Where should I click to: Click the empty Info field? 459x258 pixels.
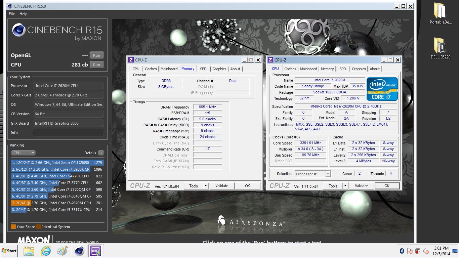pyautogui.click(x=69, y=133)
